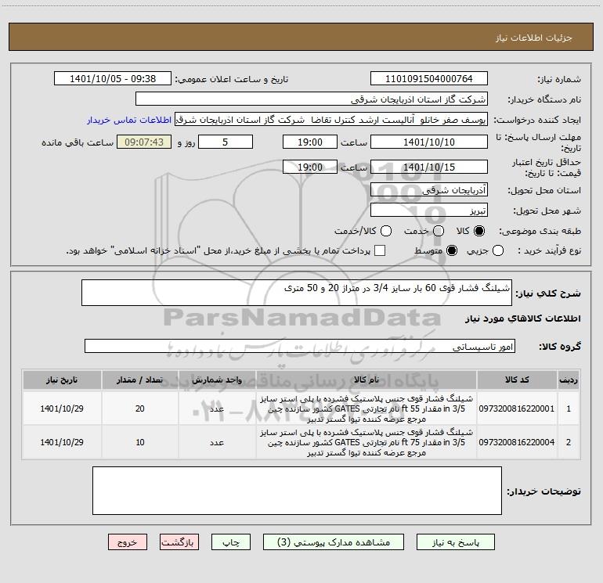The width and height of the screenshot is (603, 583).
Task: Click the unit عدد in row 1
Action: click(217, 409)
